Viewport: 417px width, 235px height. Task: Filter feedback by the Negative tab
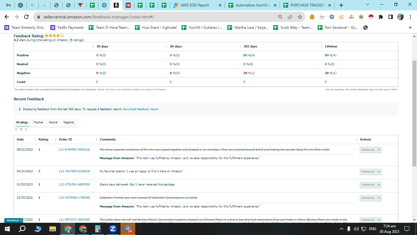click(x=69, y=122)
